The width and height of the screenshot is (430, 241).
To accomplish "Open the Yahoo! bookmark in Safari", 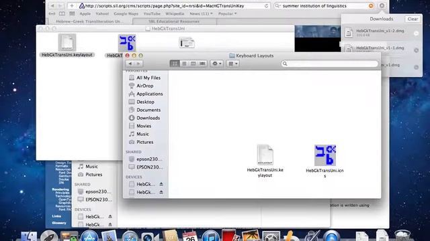I will [102, 13].
